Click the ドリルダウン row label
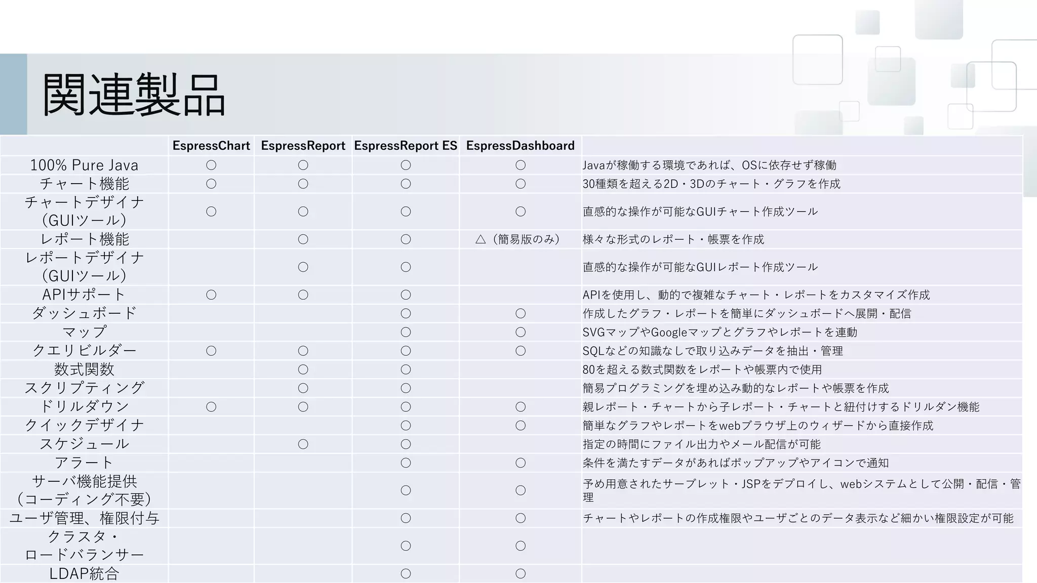 click(84, 406)
